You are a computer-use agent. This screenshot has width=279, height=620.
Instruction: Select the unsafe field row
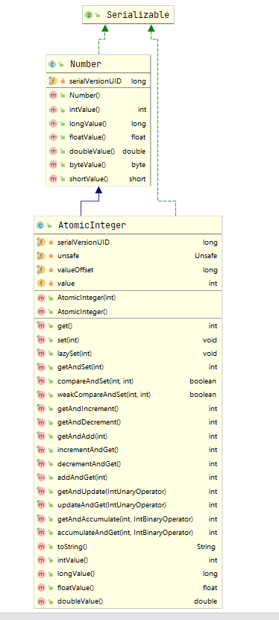click(128, 256)
